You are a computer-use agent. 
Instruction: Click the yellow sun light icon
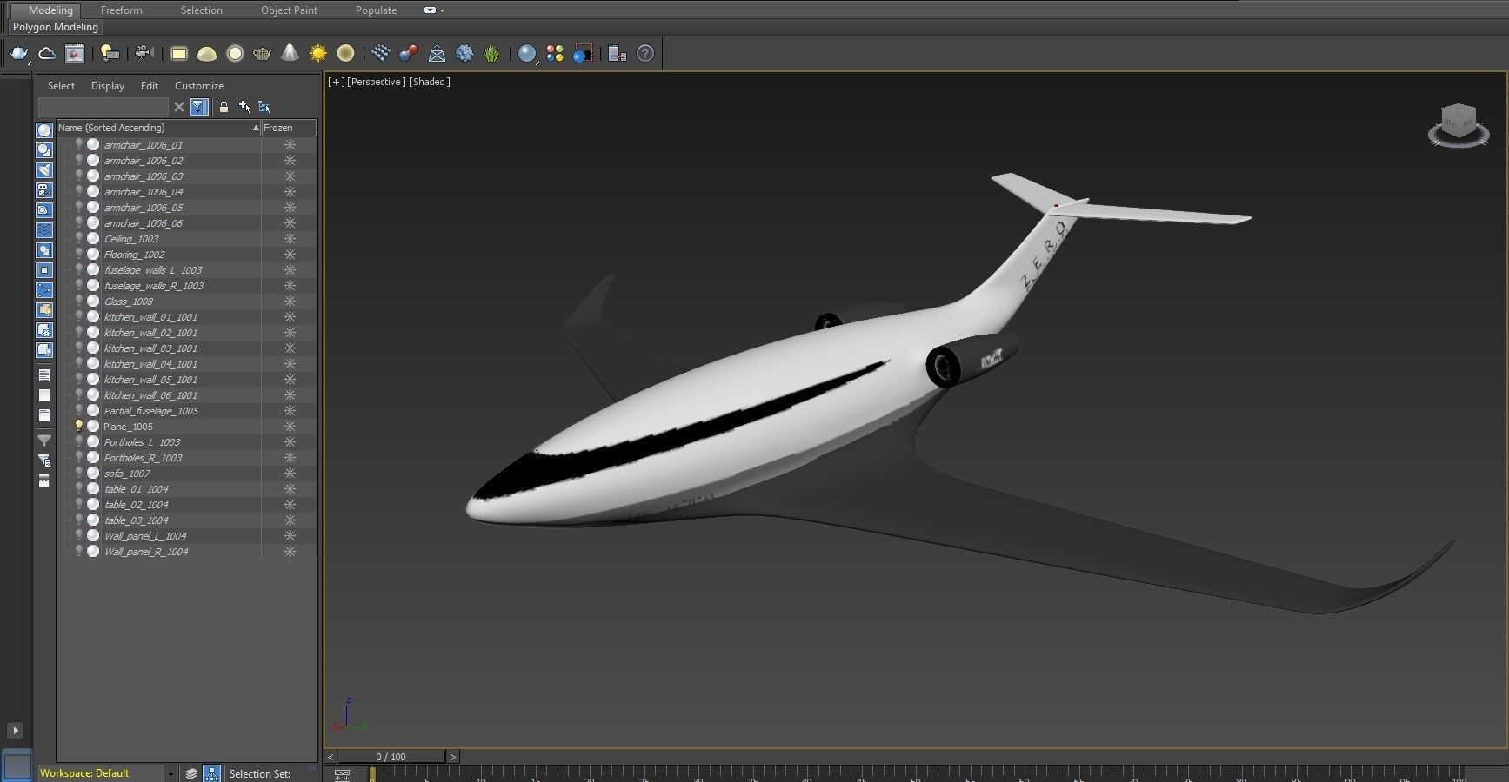[318, 54]
